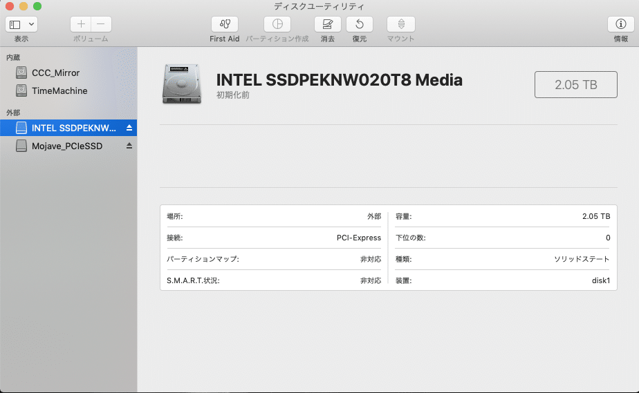Click the 表示 label under view button
Screen dimensions: 639x393
point(21,39)
